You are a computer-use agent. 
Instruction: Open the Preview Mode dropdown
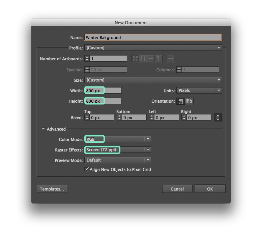click(x=118, y=160)
